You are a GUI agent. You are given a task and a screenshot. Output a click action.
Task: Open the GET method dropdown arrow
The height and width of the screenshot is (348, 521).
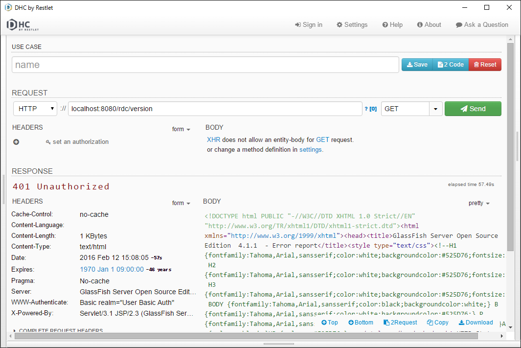click(x=435, y=109)
